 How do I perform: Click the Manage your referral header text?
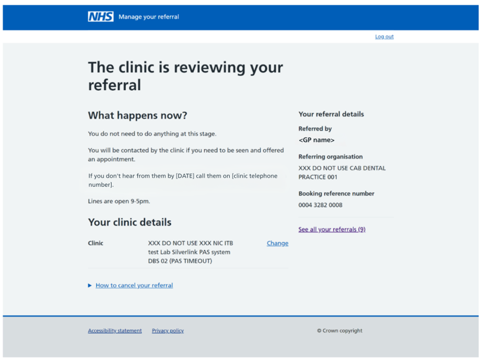149,17
